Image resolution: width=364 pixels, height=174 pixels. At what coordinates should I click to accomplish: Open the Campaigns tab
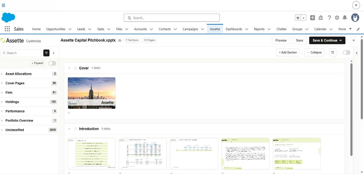click(190, 29)
